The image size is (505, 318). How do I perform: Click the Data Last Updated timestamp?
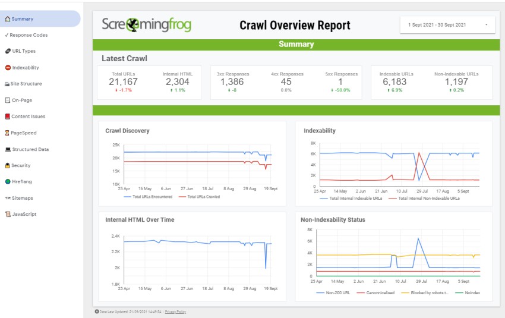[131, 312]
